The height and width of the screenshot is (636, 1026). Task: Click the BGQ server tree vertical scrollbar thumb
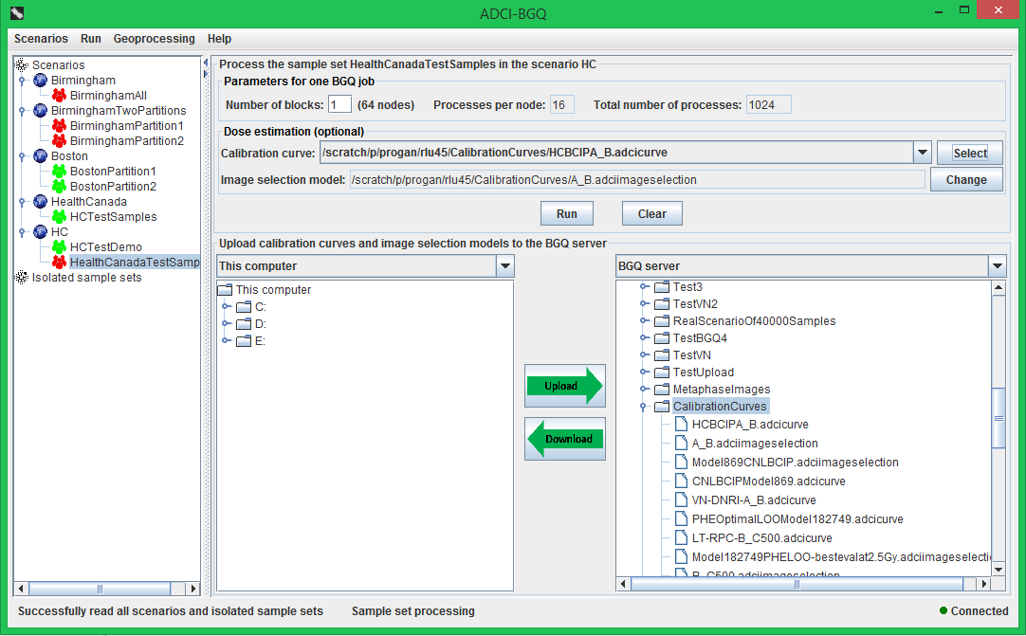(999, 418)
